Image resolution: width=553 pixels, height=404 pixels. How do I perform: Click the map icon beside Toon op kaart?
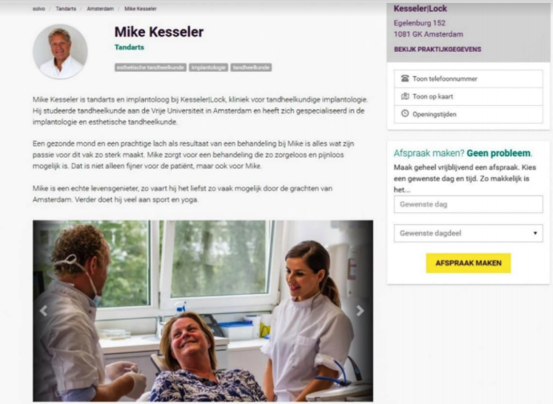(x=405, y=96)
